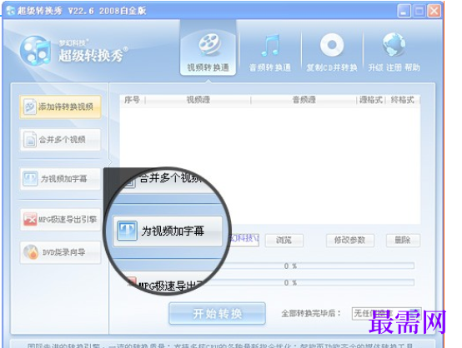Click the title bar app icon
462x348 pixels.
click(11, 11)
